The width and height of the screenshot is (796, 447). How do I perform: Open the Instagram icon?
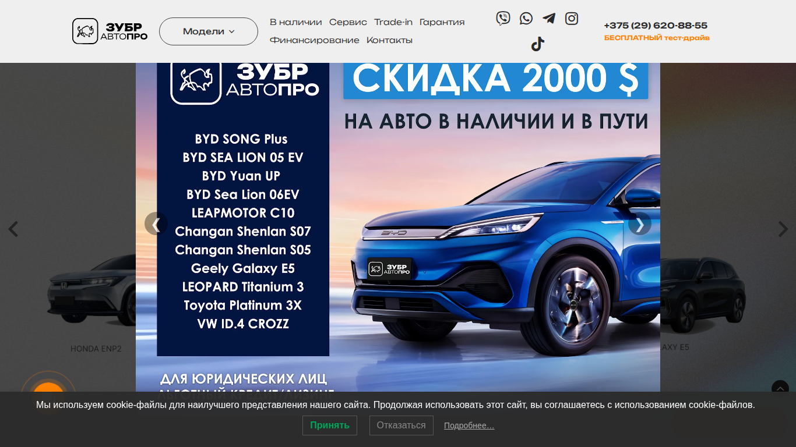click(572, 19)
